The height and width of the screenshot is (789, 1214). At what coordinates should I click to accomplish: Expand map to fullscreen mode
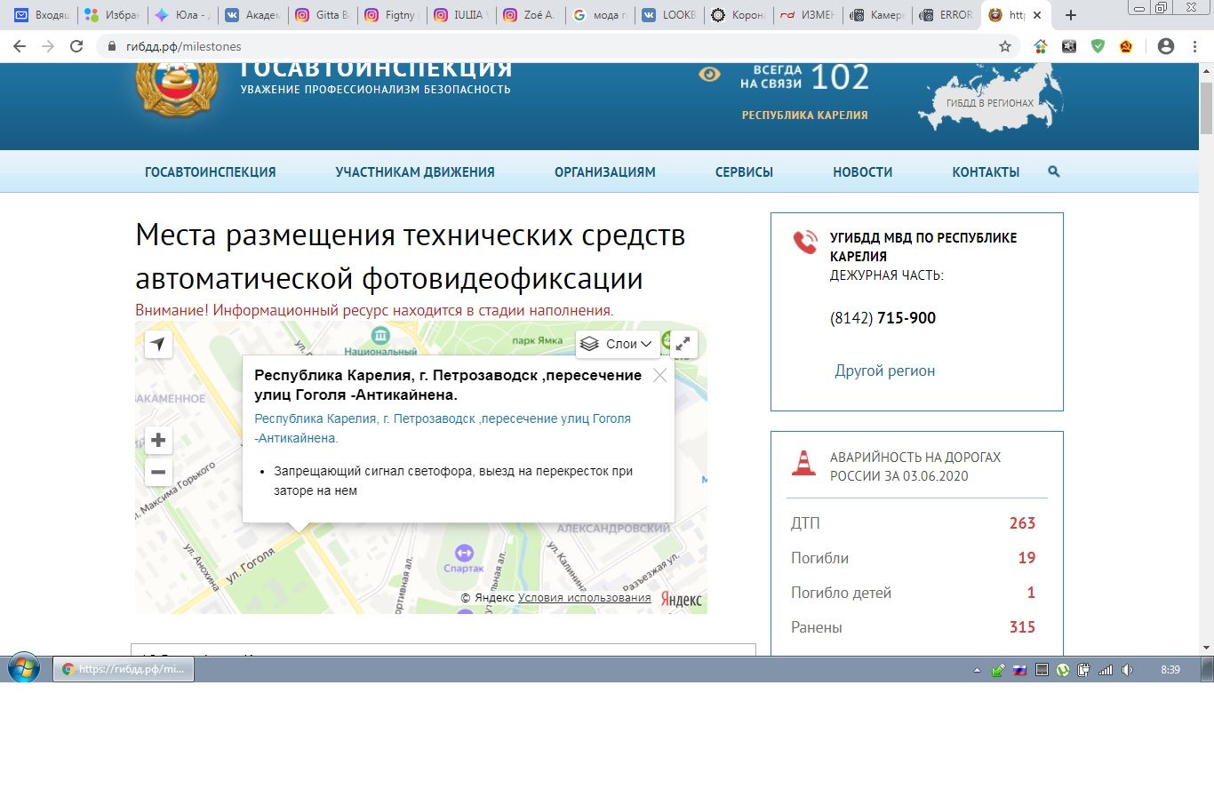pyautogui.click(x=683, y=344)
